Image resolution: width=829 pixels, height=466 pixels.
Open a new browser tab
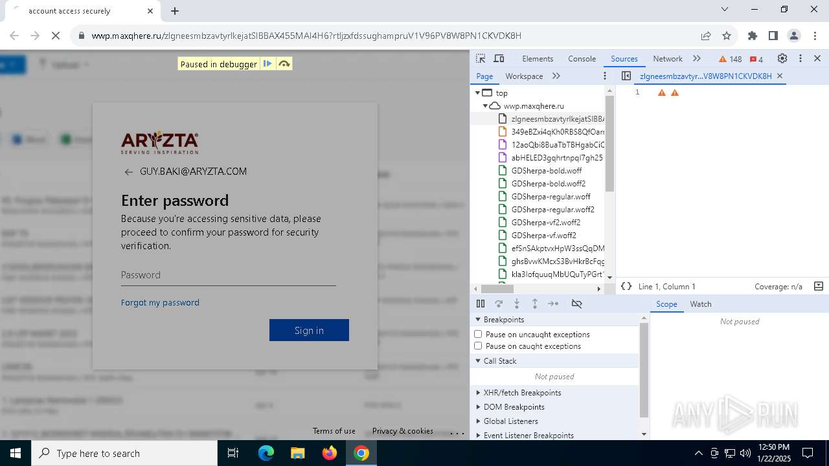click(175, 10)
